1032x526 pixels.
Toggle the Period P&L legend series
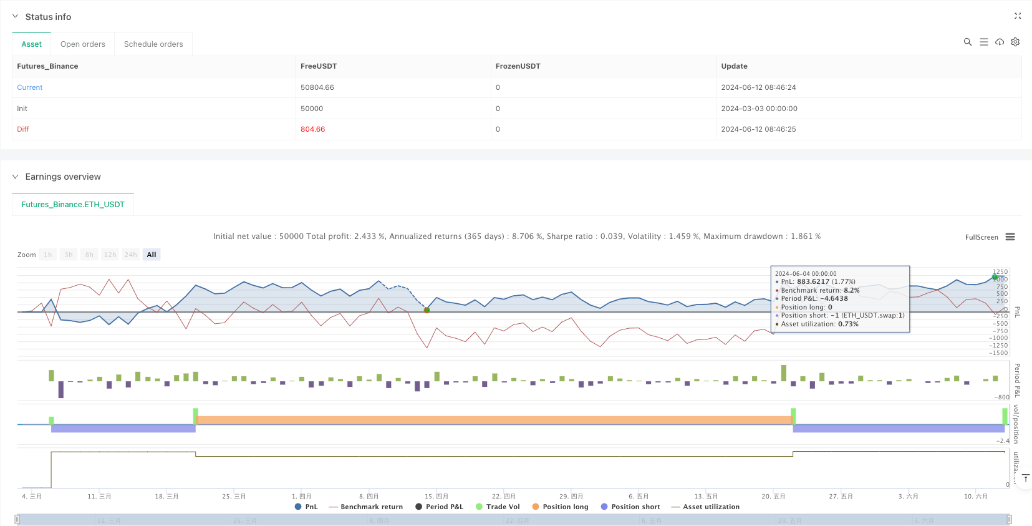point(439,507)
